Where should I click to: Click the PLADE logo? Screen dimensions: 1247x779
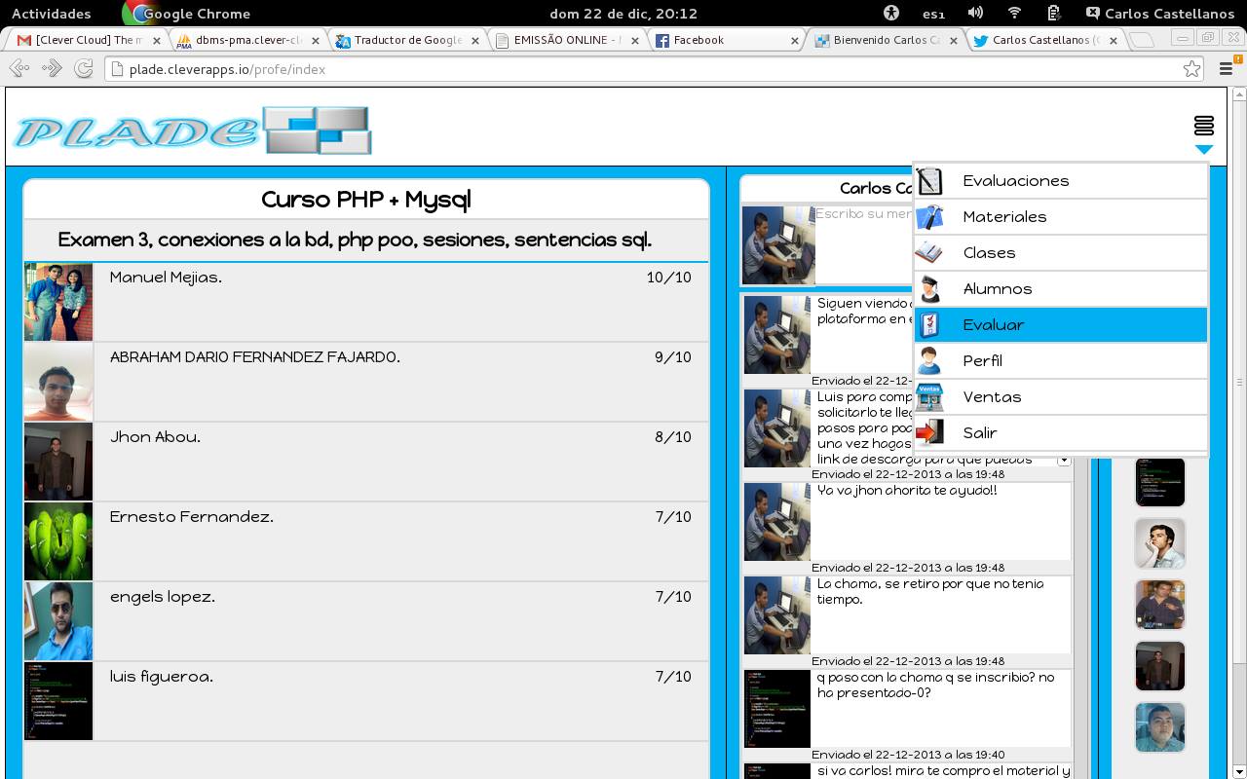point(193,130)
